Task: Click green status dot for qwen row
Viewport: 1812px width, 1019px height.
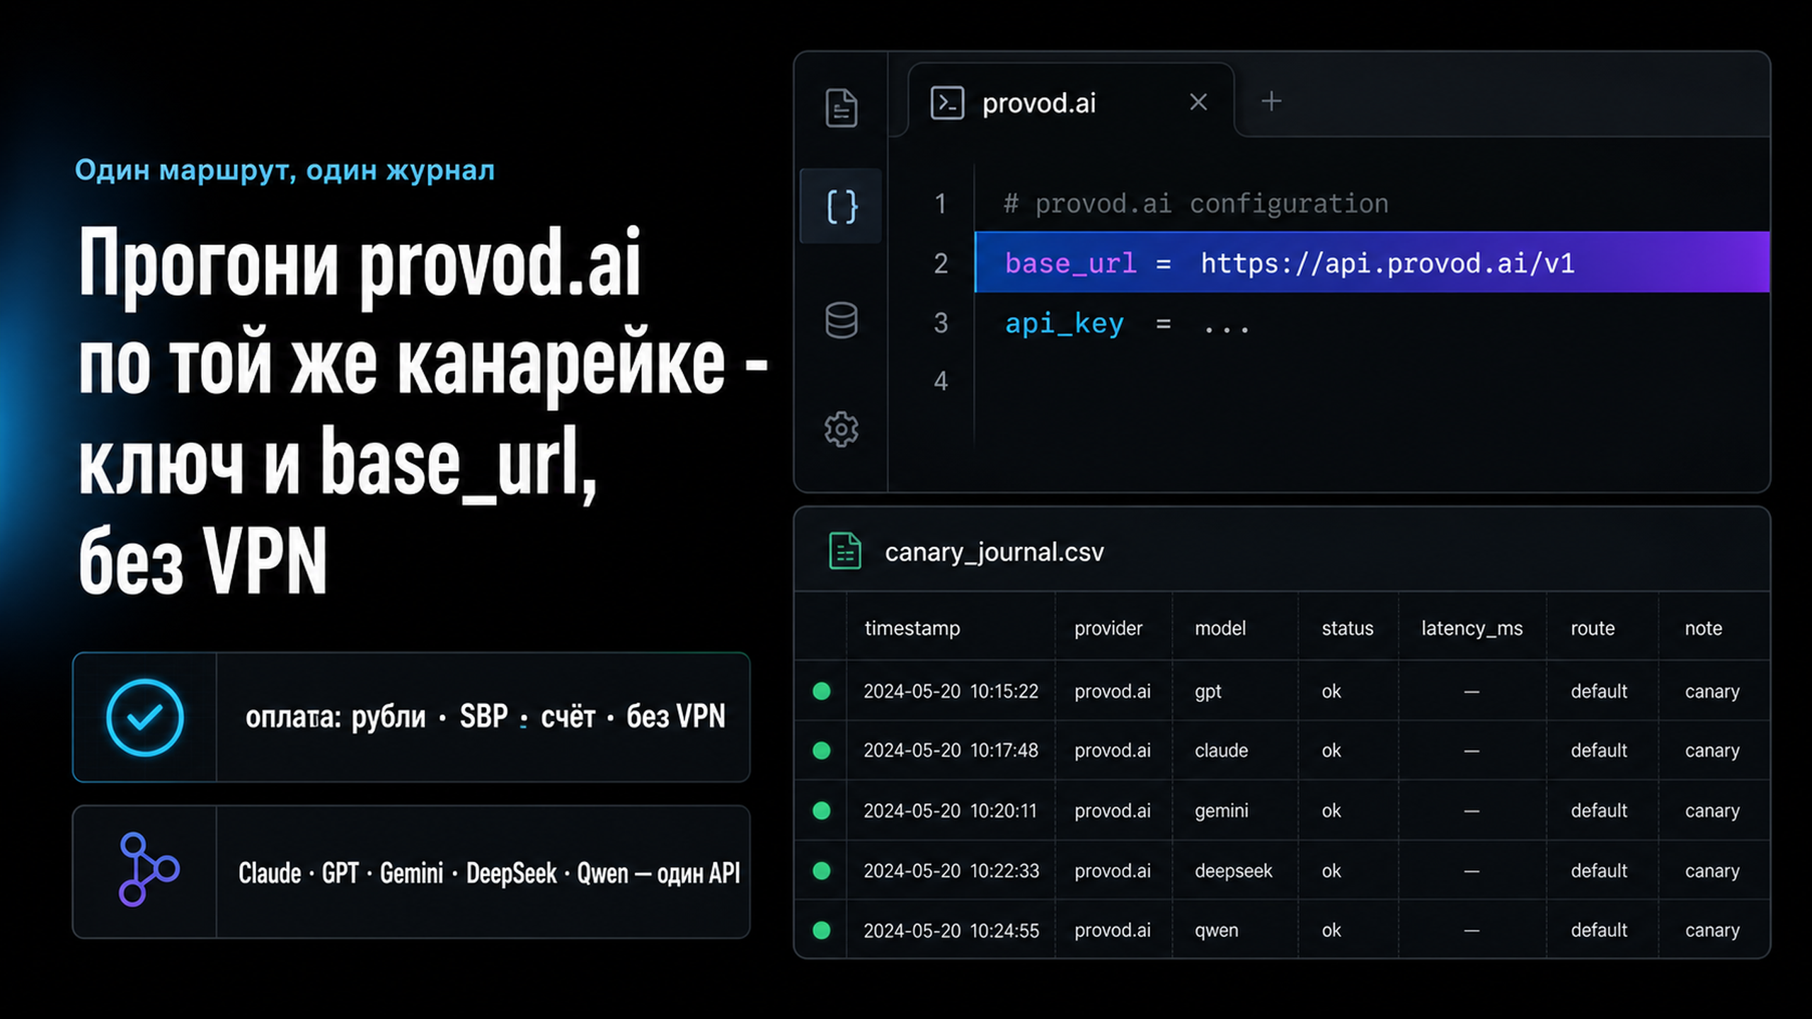Action: tap(821, 930)
